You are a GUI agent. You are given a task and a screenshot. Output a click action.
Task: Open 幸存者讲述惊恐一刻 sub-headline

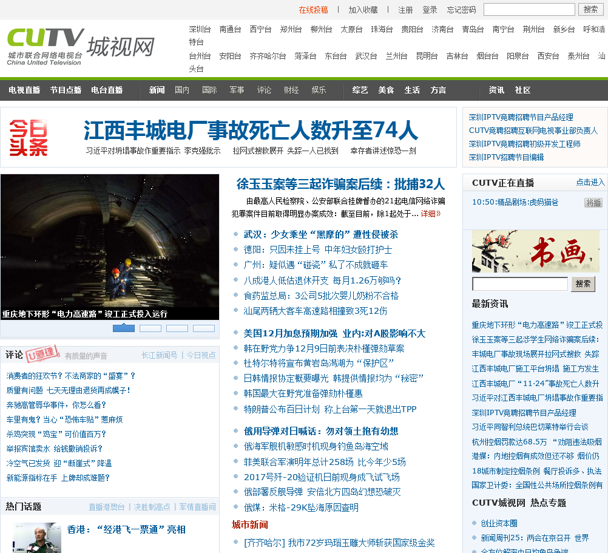(x=383, y=151)
